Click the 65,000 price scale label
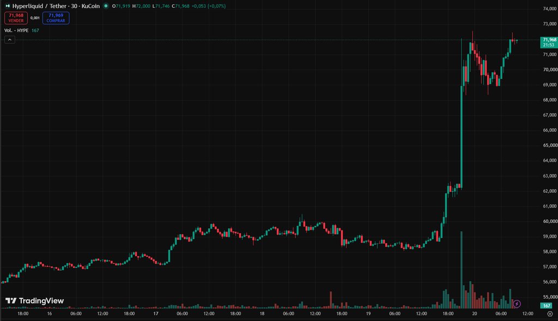The width and height of the screenshot is (558, 321). pyautogui.click(x=550, y=145)
